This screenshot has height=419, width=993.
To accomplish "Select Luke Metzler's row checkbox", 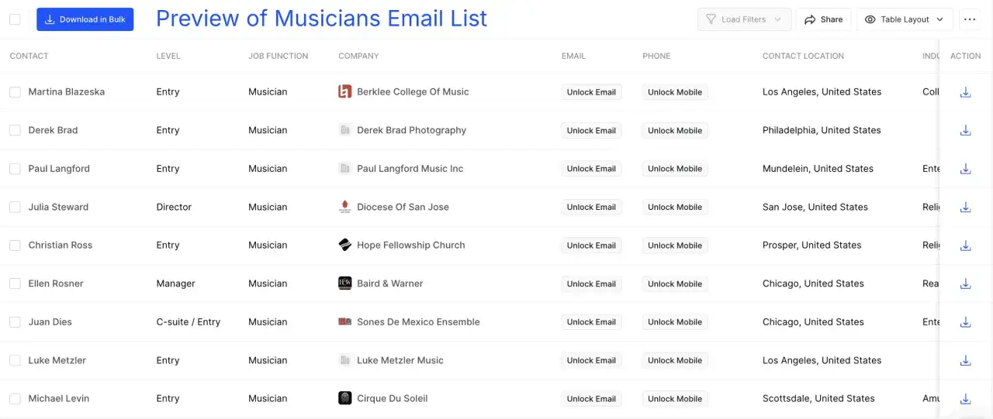I will point(15,360).
